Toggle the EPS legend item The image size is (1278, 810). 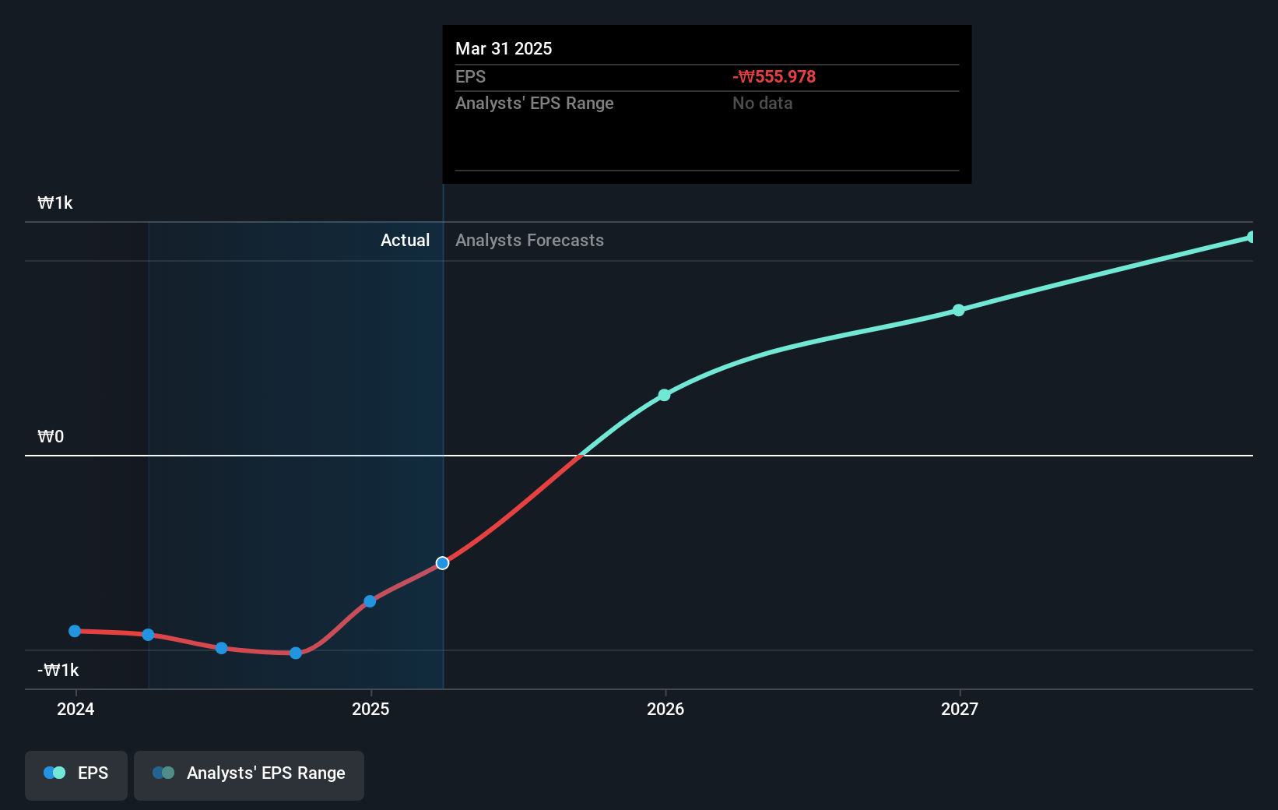[x=75, y=774]
